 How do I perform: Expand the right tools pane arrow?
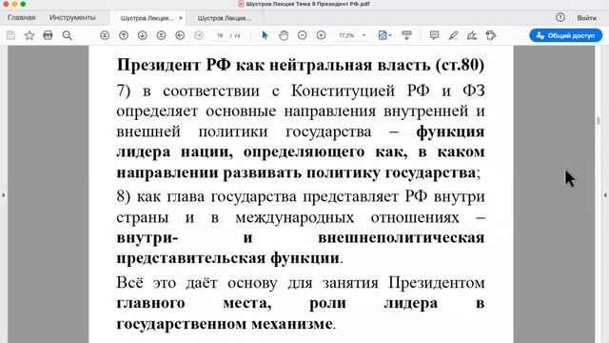click(x=605, y=194)
